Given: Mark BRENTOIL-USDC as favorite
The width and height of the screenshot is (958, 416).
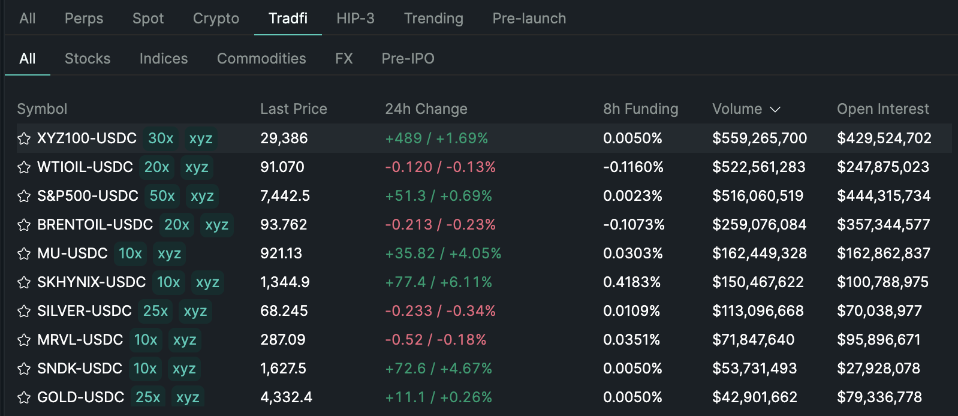Looking at the screenshot, I should click(x=24, y=225).
